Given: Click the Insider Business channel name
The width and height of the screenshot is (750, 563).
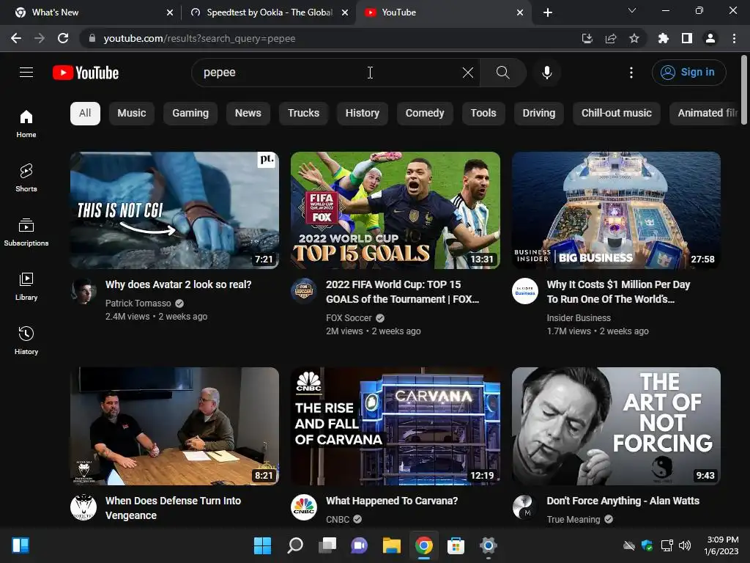Looking at the screenshot, I should pos(579,318).
